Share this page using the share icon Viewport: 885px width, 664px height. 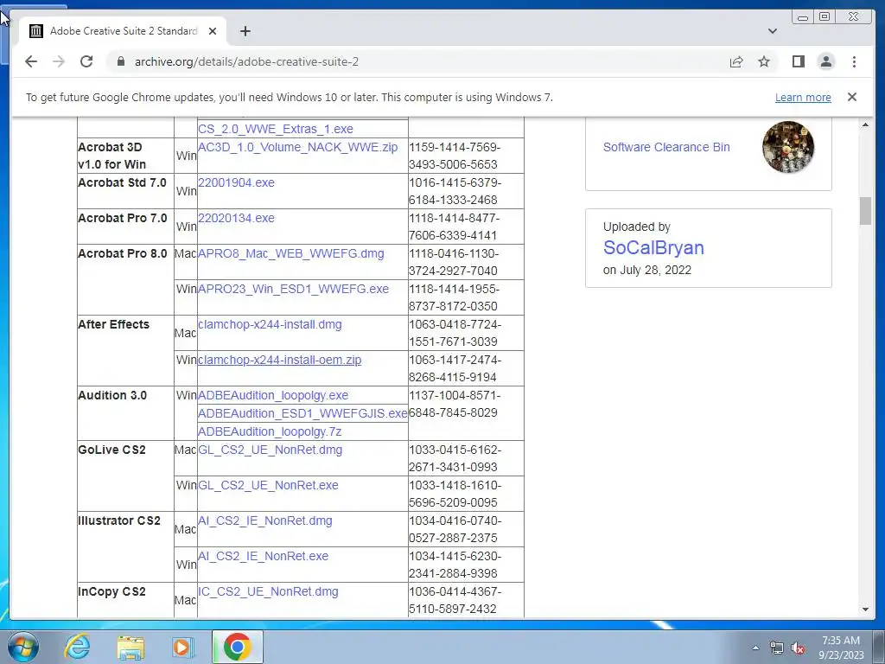click(x=736, y=61)
